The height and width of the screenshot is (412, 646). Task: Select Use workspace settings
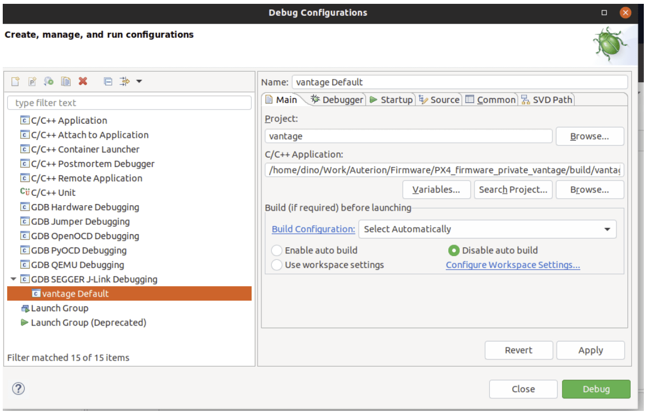[x=277, y=264]
